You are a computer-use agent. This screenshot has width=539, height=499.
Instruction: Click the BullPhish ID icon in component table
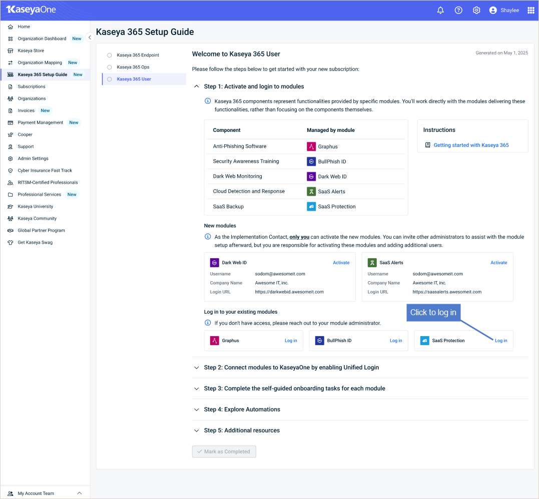click(311, 162)
